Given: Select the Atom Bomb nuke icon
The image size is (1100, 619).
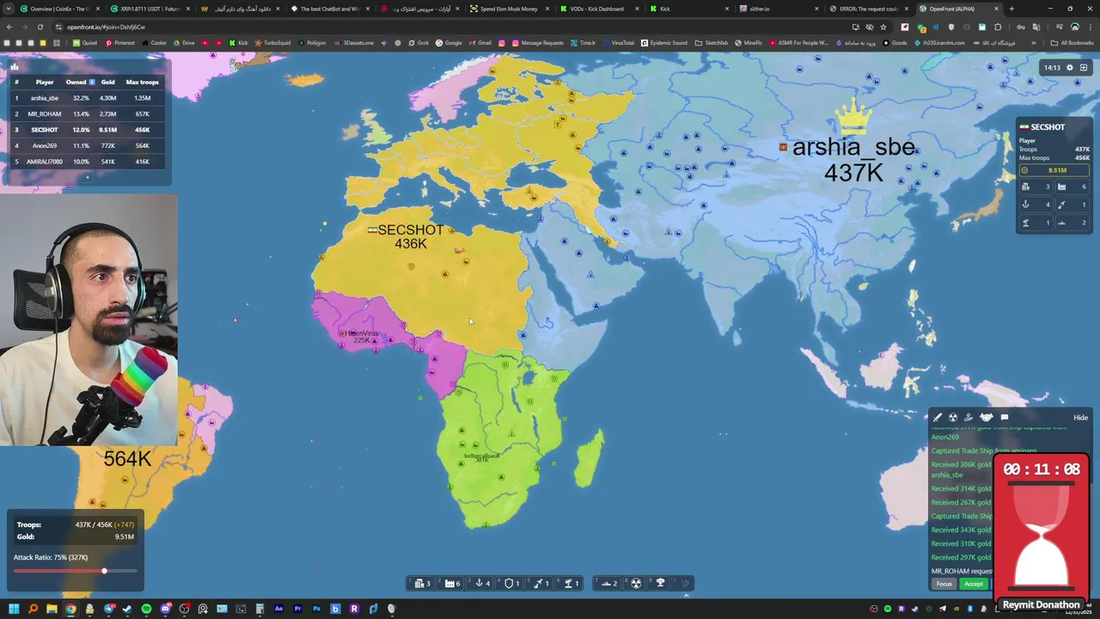Looking at the screenshot, I should (x=636, y=583).
